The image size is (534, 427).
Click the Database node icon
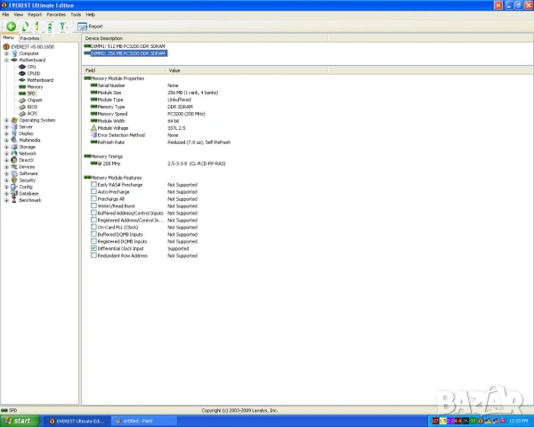[14, 193]
